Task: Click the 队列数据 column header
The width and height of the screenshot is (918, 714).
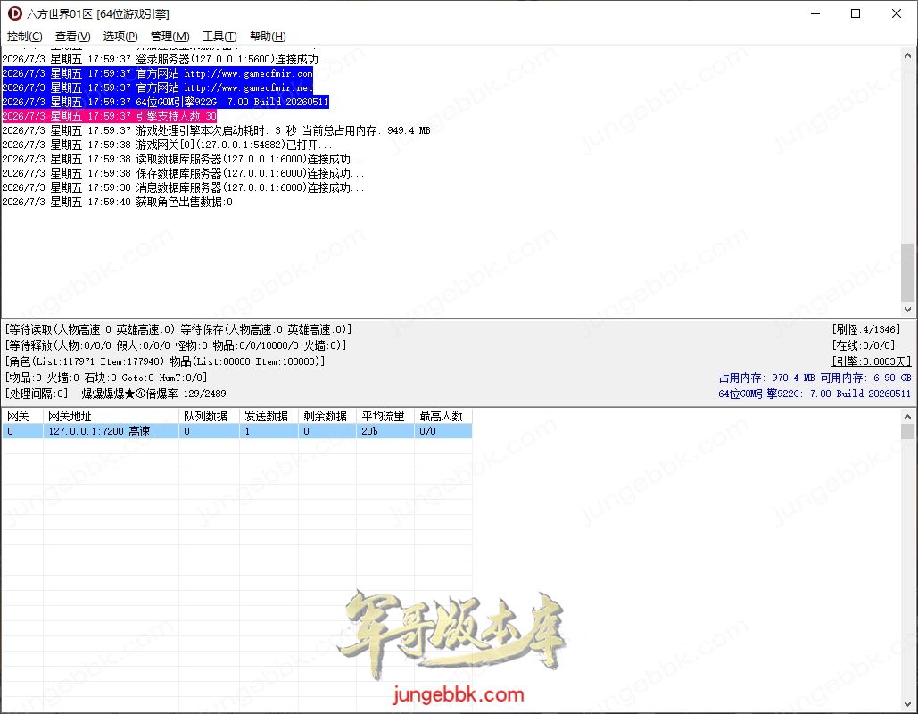Action: coord(209,417)
